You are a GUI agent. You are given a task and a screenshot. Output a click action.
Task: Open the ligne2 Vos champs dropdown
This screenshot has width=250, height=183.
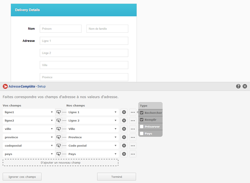point(29,121)
